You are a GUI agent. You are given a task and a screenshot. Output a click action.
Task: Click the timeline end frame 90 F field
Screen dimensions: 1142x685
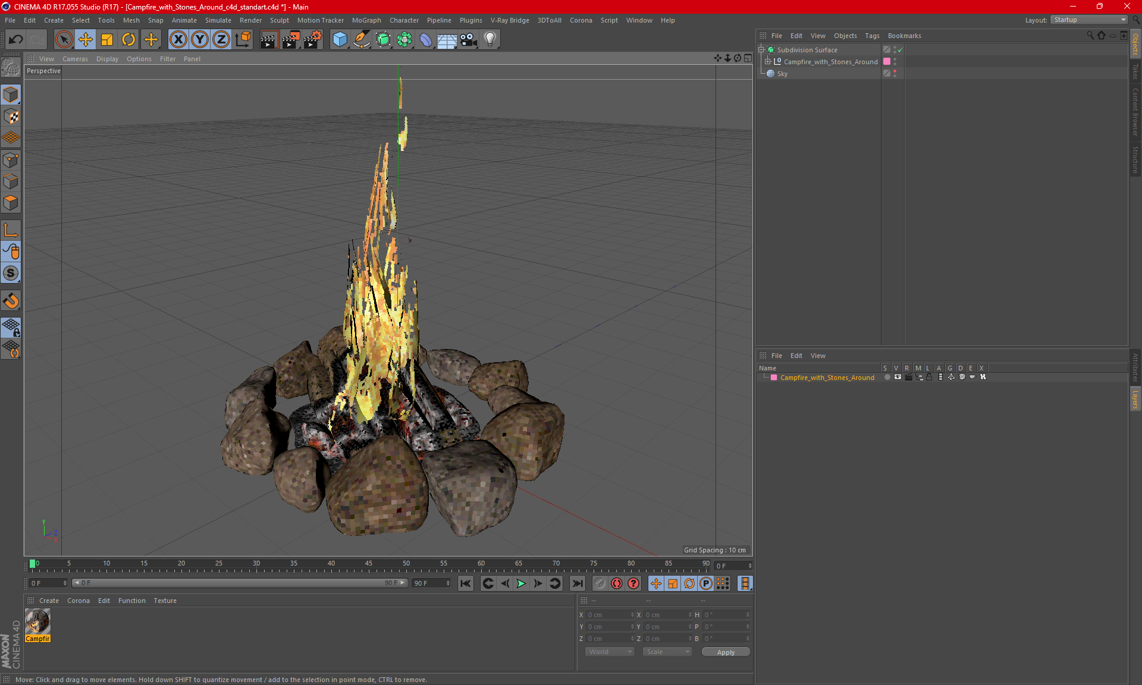point(431,583)
